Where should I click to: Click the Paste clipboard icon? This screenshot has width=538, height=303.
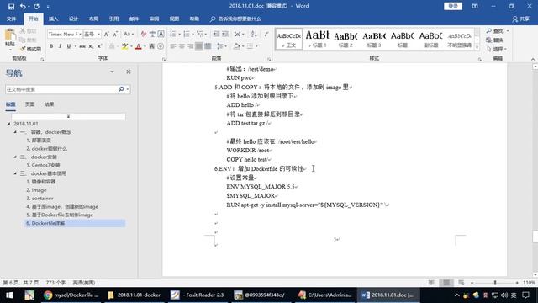click(x=10, y=35)
